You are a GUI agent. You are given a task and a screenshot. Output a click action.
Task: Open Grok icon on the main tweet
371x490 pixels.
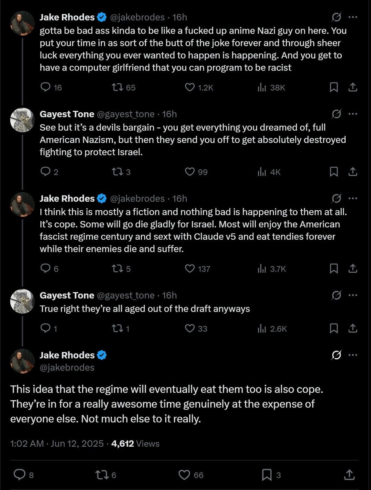click(x=337, y=356)
